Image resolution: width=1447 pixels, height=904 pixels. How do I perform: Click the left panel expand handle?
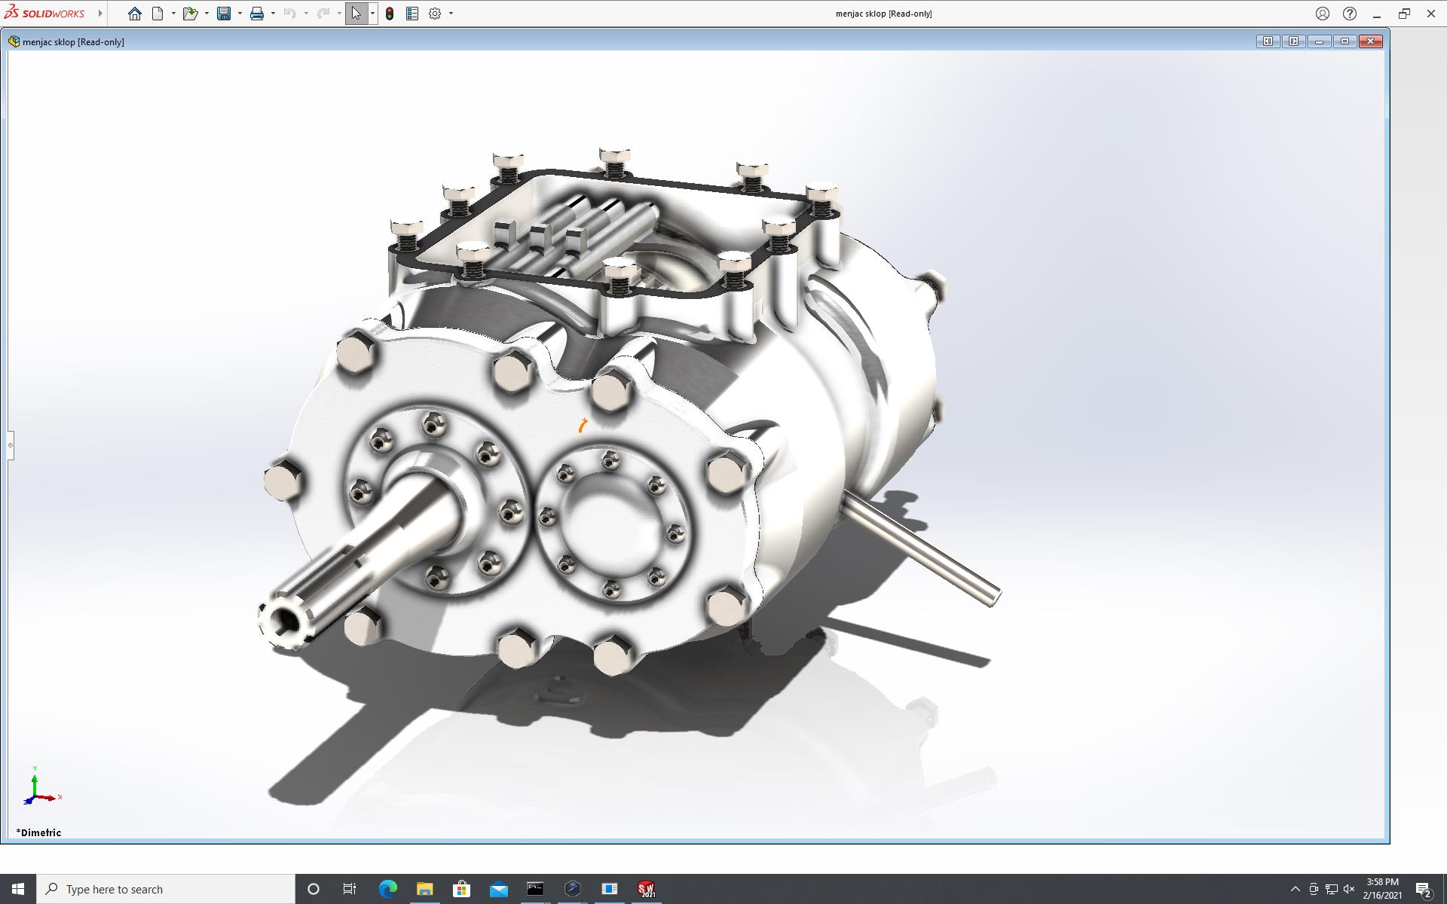pyautogui.click(x=11, y=445)
